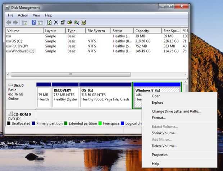Select Change Drive Letter and Paths option
This screenshot has width=223, height=171.
(x=176, y=112)
